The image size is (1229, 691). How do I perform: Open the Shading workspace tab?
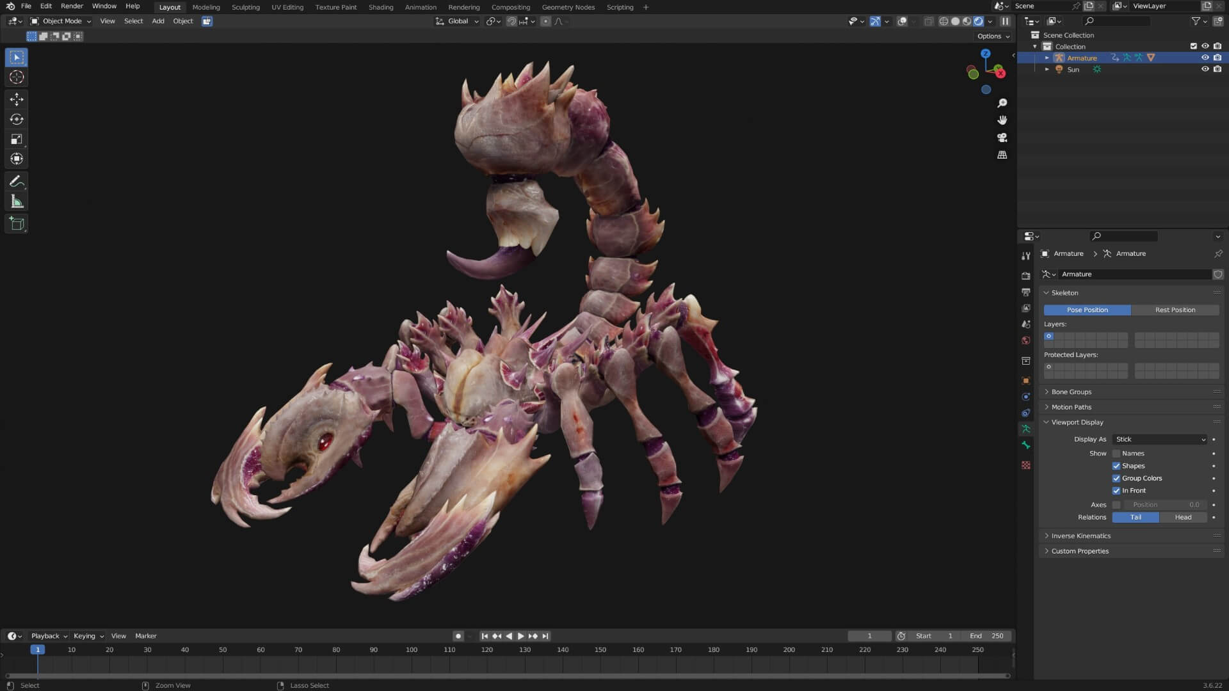pos(381,7)
